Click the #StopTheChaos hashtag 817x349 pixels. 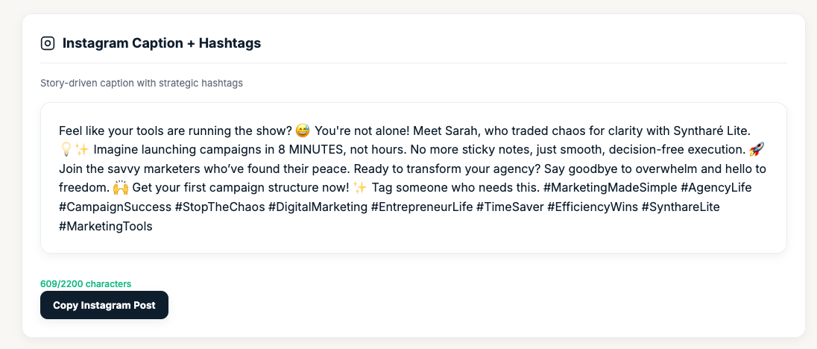click(x=222, y=207)
